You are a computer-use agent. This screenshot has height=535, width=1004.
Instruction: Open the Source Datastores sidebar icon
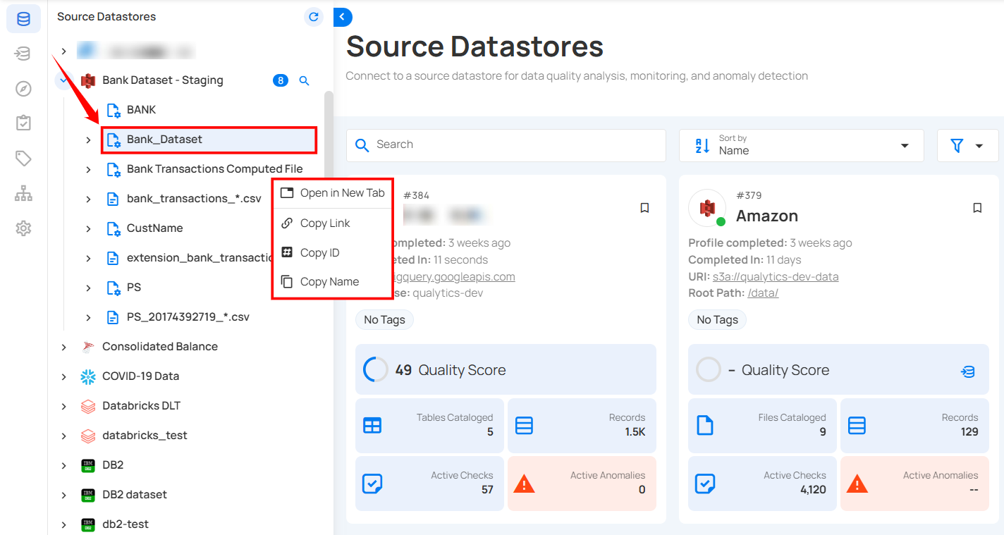(x=23, y=19)
